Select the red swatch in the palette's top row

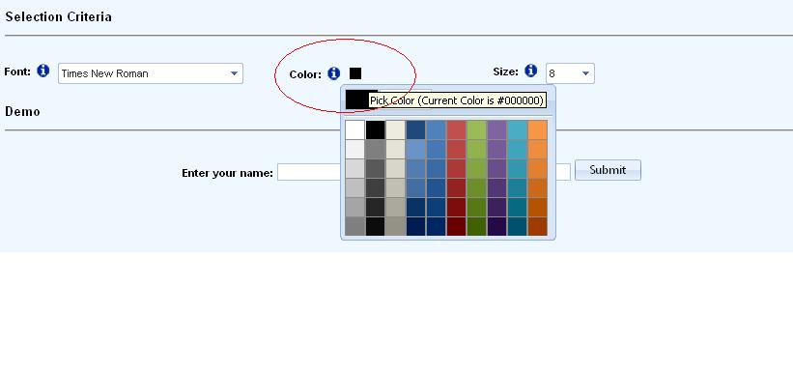[x=456, y=129]
